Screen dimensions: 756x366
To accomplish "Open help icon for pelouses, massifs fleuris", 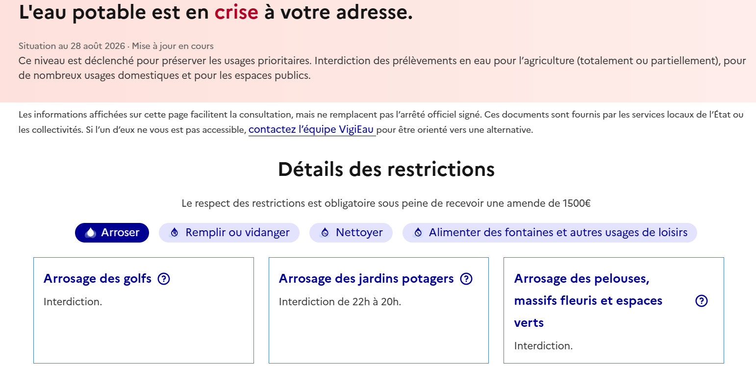I will tap(702, 301).
